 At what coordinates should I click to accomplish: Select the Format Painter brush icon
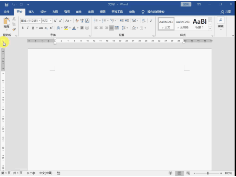pyautogui.click(x=14, y=29)
